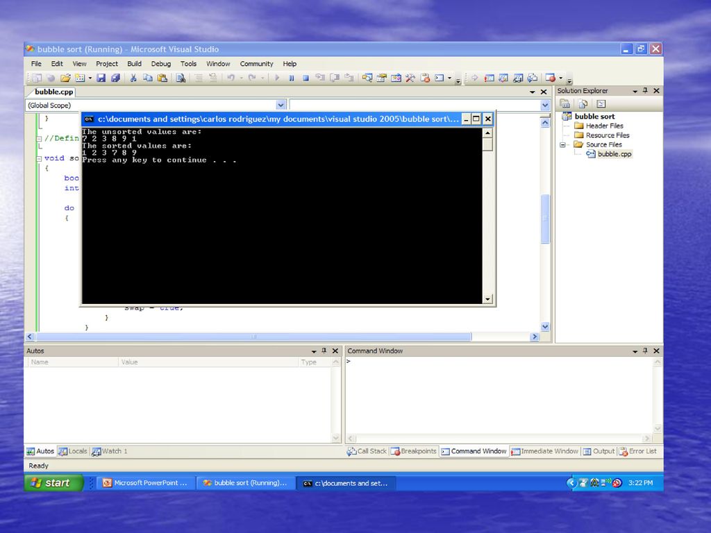Click inside the Command Window prompt area

[499, 394]
